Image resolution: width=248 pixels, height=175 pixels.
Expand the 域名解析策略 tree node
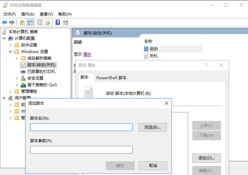tap(17, 59)
